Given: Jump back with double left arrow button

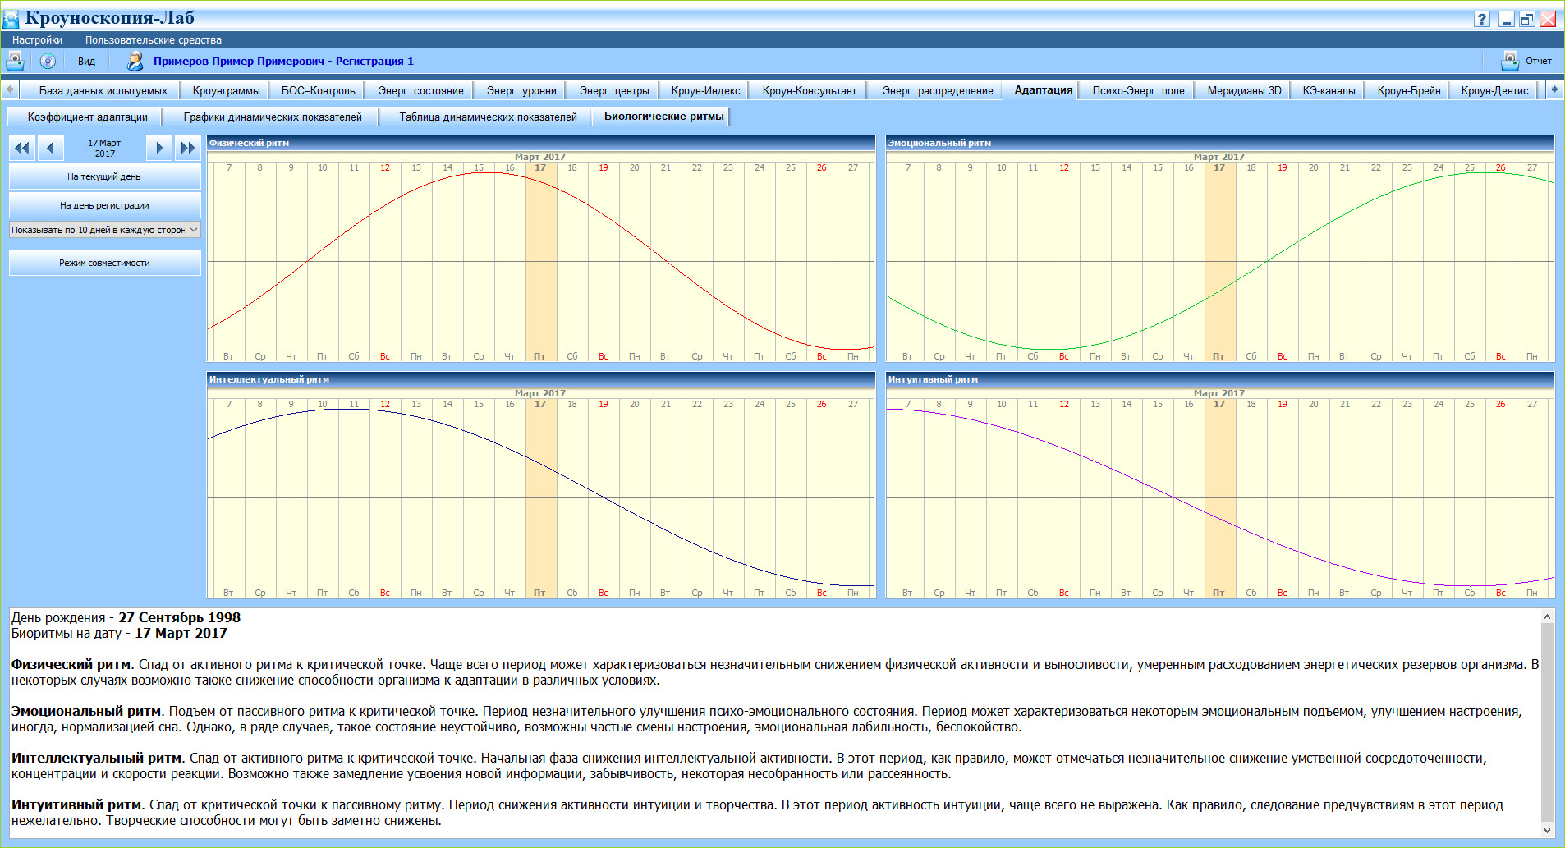Looking at the screenshot, I should (22, 148).
